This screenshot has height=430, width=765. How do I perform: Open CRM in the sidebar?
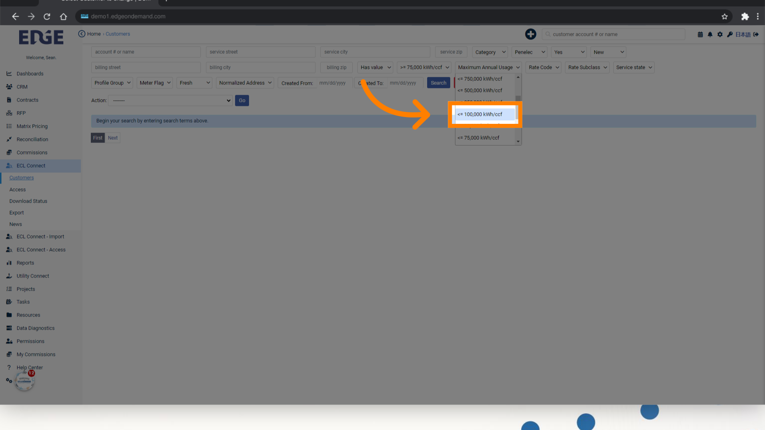22,87
